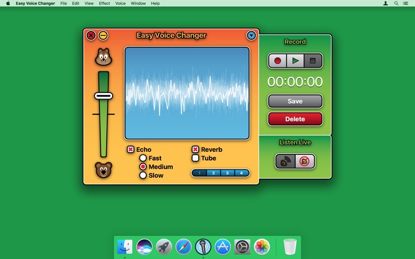Open the Help menu
The width and height of the screenshot is (415, 259).
(x=155, y=4)
